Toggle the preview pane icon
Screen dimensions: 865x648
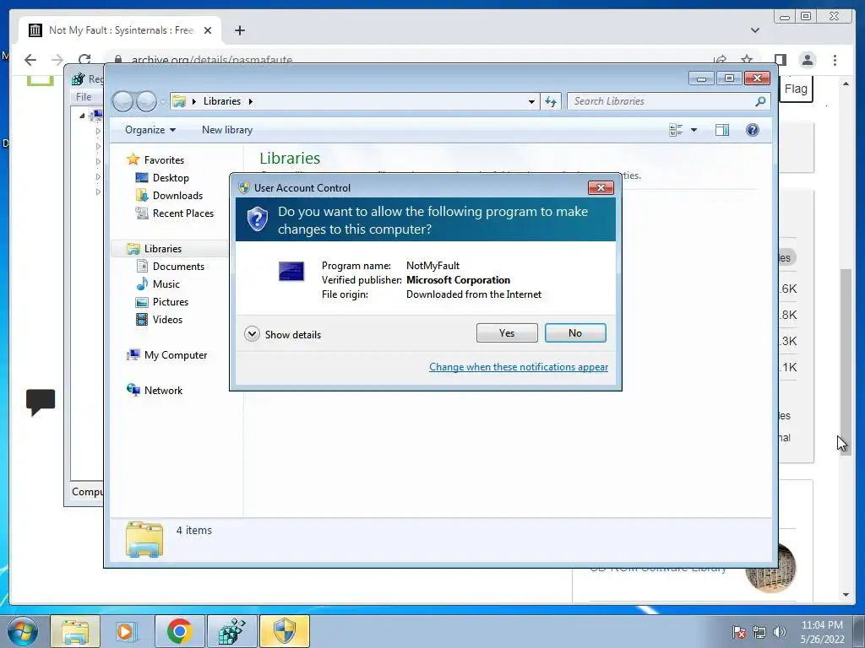(721, 130)
